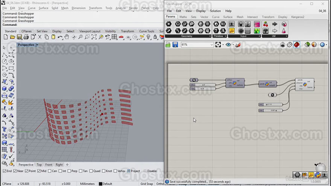Click the Point parameter icon in Grasshopper Geometry panel

click(x=169, y=24)
